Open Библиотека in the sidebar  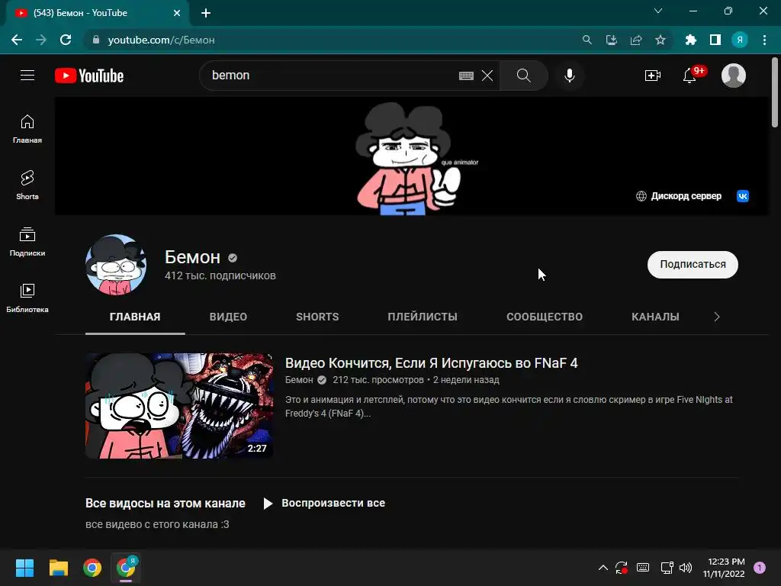[x=27, y=298]
